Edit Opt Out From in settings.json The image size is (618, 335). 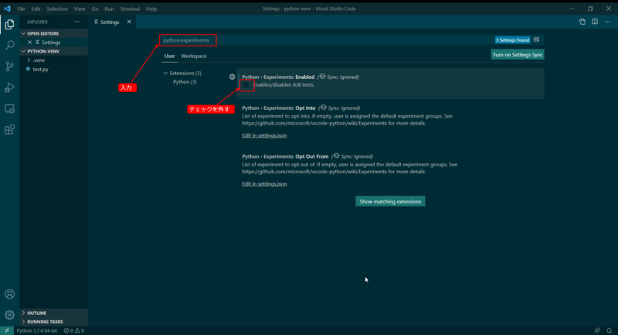coord(264,184)
